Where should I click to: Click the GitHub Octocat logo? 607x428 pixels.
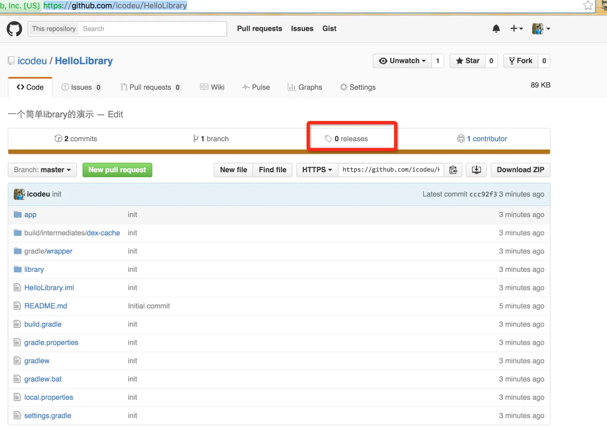[x=14, y=29]
